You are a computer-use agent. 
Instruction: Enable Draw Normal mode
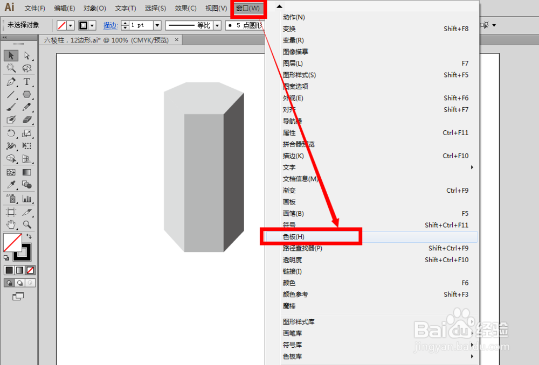(x=9, y=283)
